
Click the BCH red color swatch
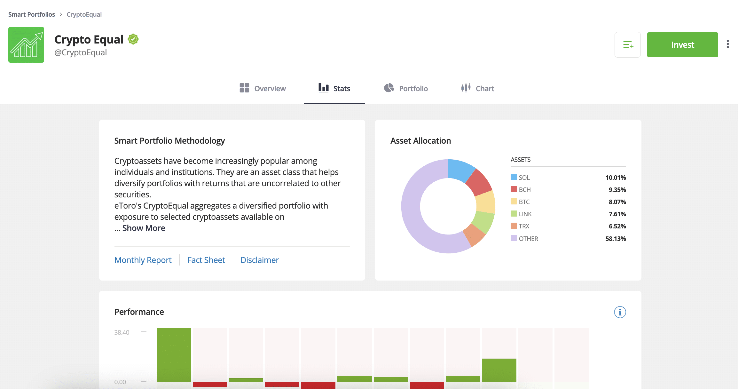[514, 189]
